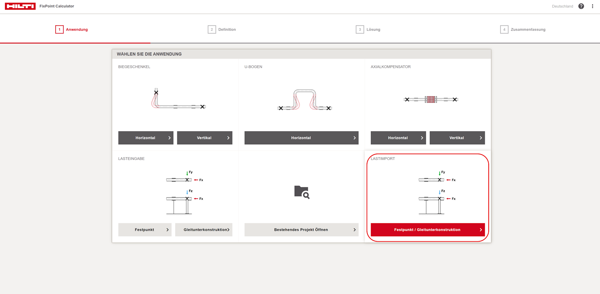Open the help question mark icon
Viewport: 600px width, 294px height.
581,6
